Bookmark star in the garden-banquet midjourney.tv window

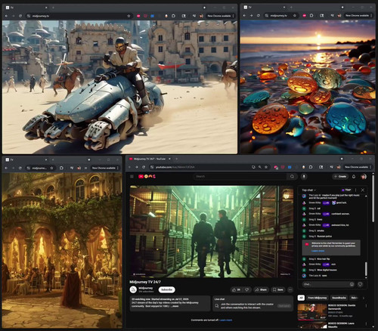click(51, 168)
